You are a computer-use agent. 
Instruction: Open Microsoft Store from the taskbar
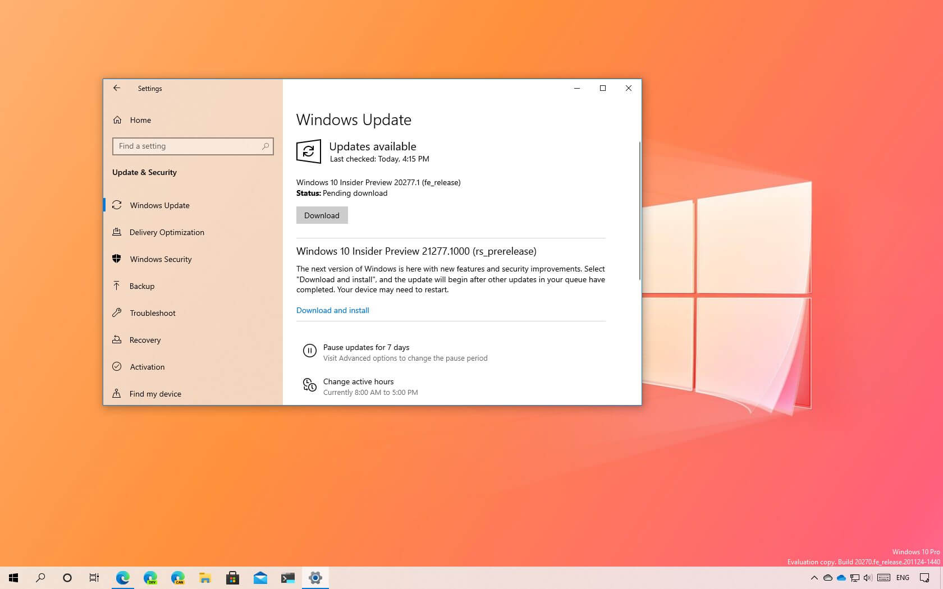(233, 578)
